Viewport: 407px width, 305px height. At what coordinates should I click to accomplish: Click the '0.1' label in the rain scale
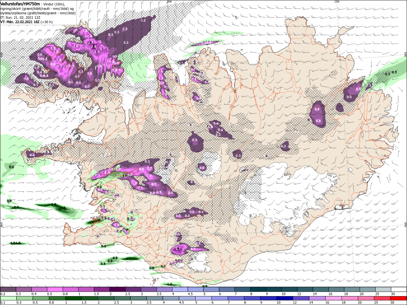[x=2, y=303]
